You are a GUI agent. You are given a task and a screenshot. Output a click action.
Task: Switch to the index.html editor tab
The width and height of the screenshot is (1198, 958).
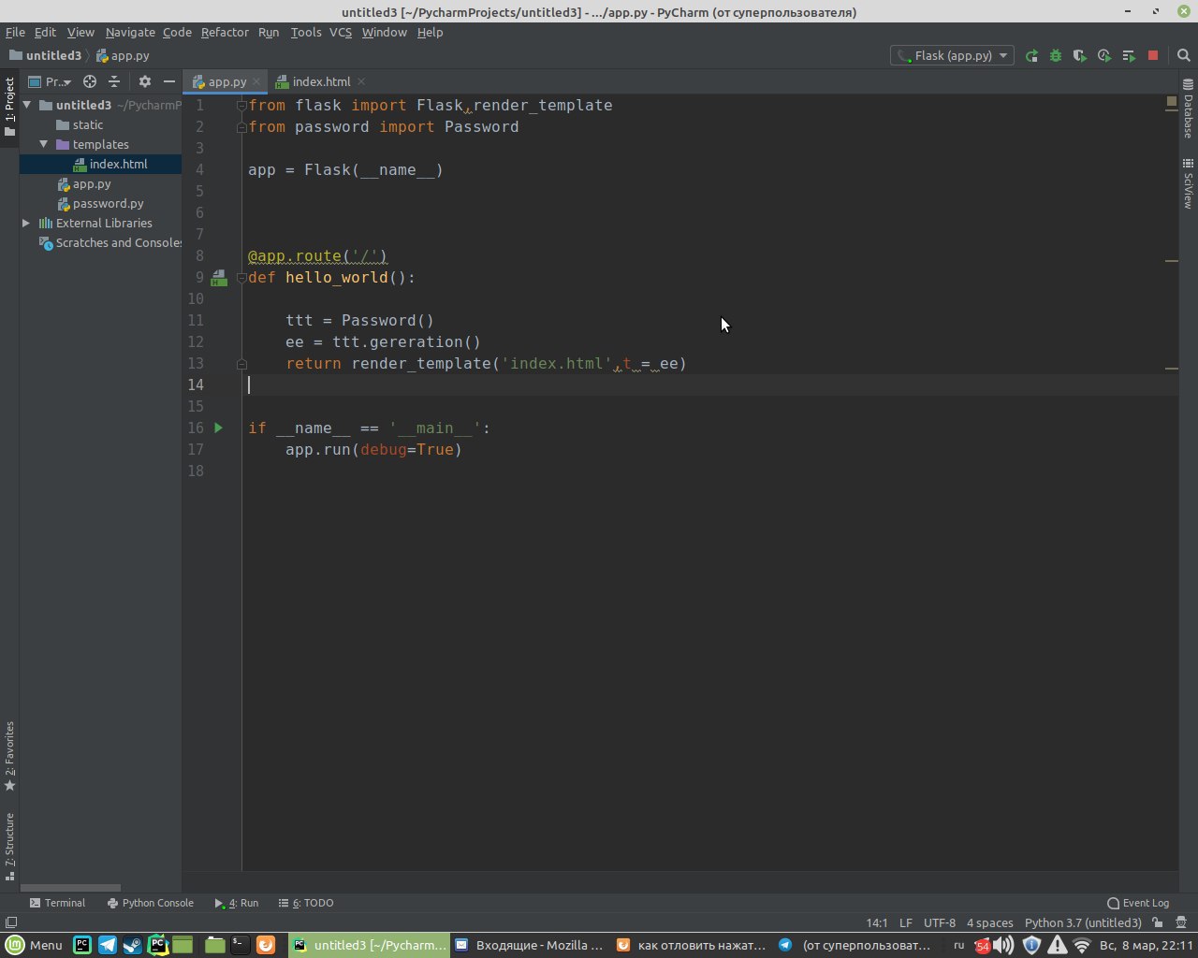coord(320,82)
